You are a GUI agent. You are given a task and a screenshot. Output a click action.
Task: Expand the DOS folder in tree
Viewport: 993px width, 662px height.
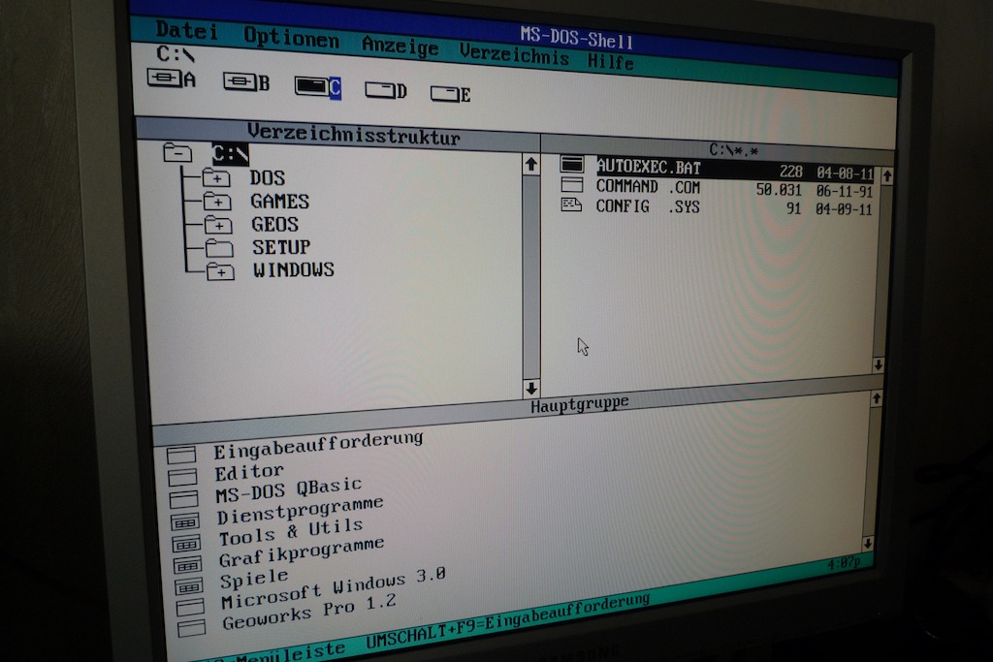click(215, 178)
